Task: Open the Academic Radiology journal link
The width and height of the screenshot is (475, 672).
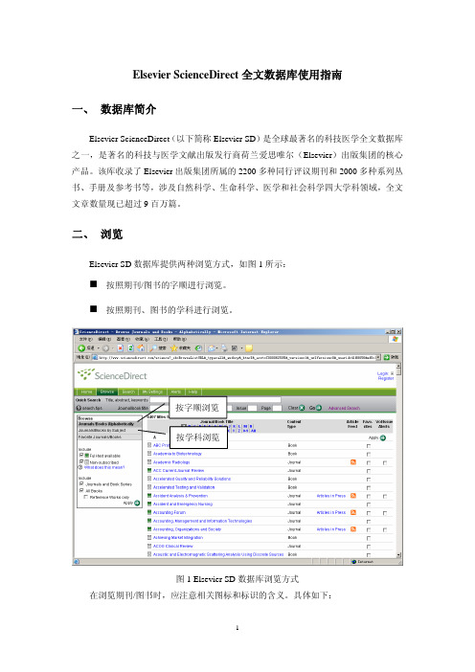Action: 171,462
